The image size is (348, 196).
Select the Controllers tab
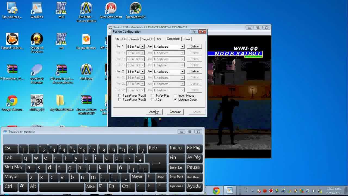click(x=173, y=39)
